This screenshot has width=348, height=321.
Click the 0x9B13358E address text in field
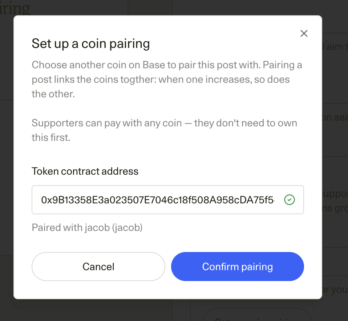click(x=158, y=200)
